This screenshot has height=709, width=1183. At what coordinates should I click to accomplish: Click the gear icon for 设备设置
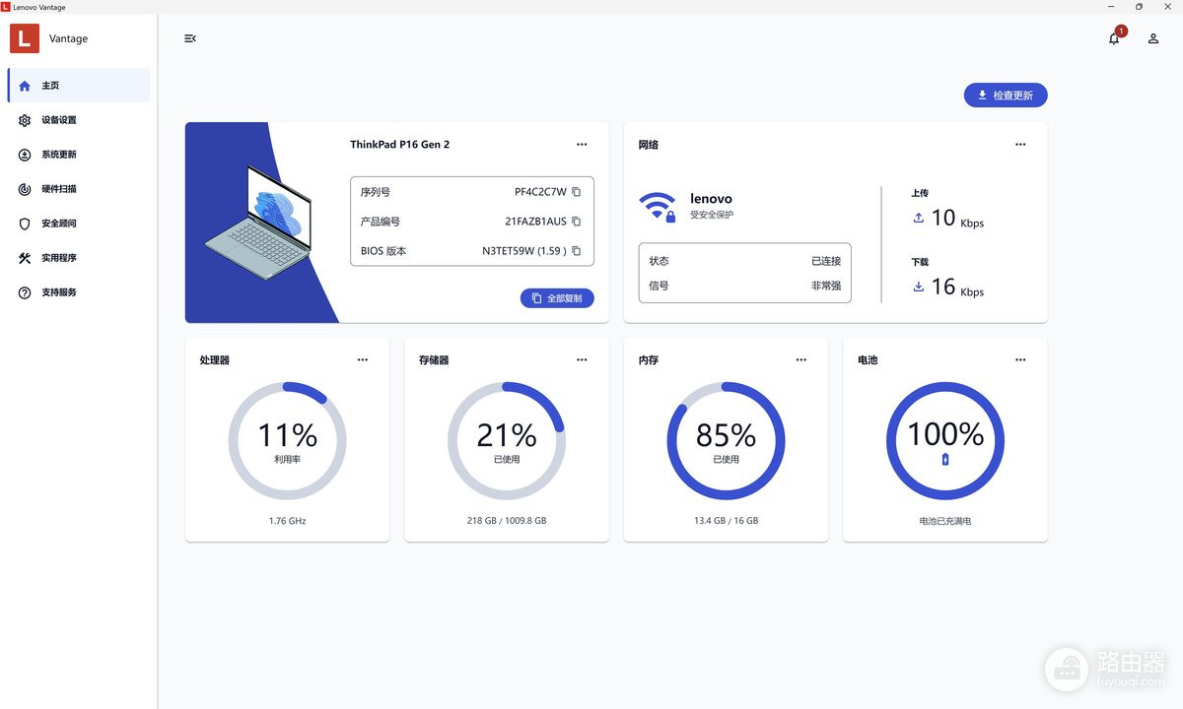coord(25,120)
